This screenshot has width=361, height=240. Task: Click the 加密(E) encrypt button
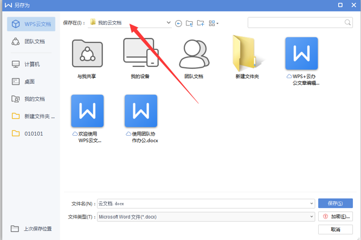336,217
